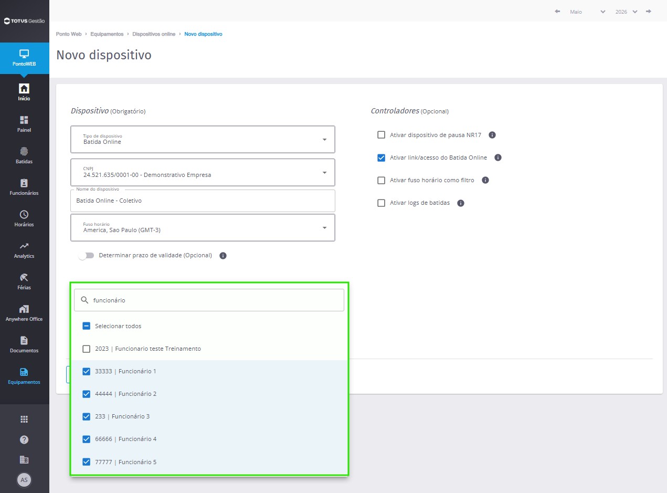Enable Ativar dispositivo de pausa NR17
This screenshot has width=667, height=493.
[382, 135]
